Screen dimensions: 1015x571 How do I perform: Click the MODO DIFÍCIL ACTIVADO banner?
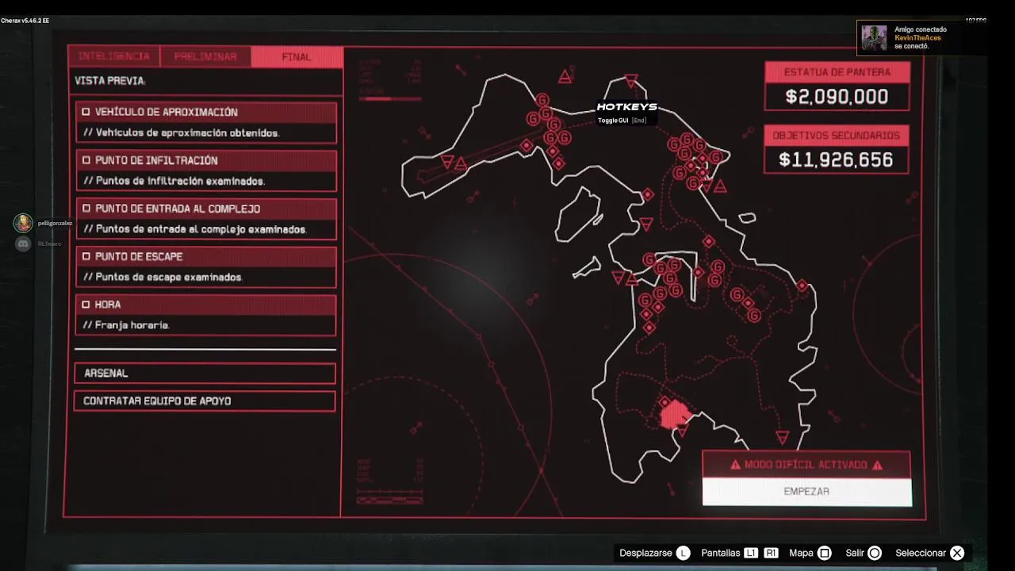click(806, 465)
